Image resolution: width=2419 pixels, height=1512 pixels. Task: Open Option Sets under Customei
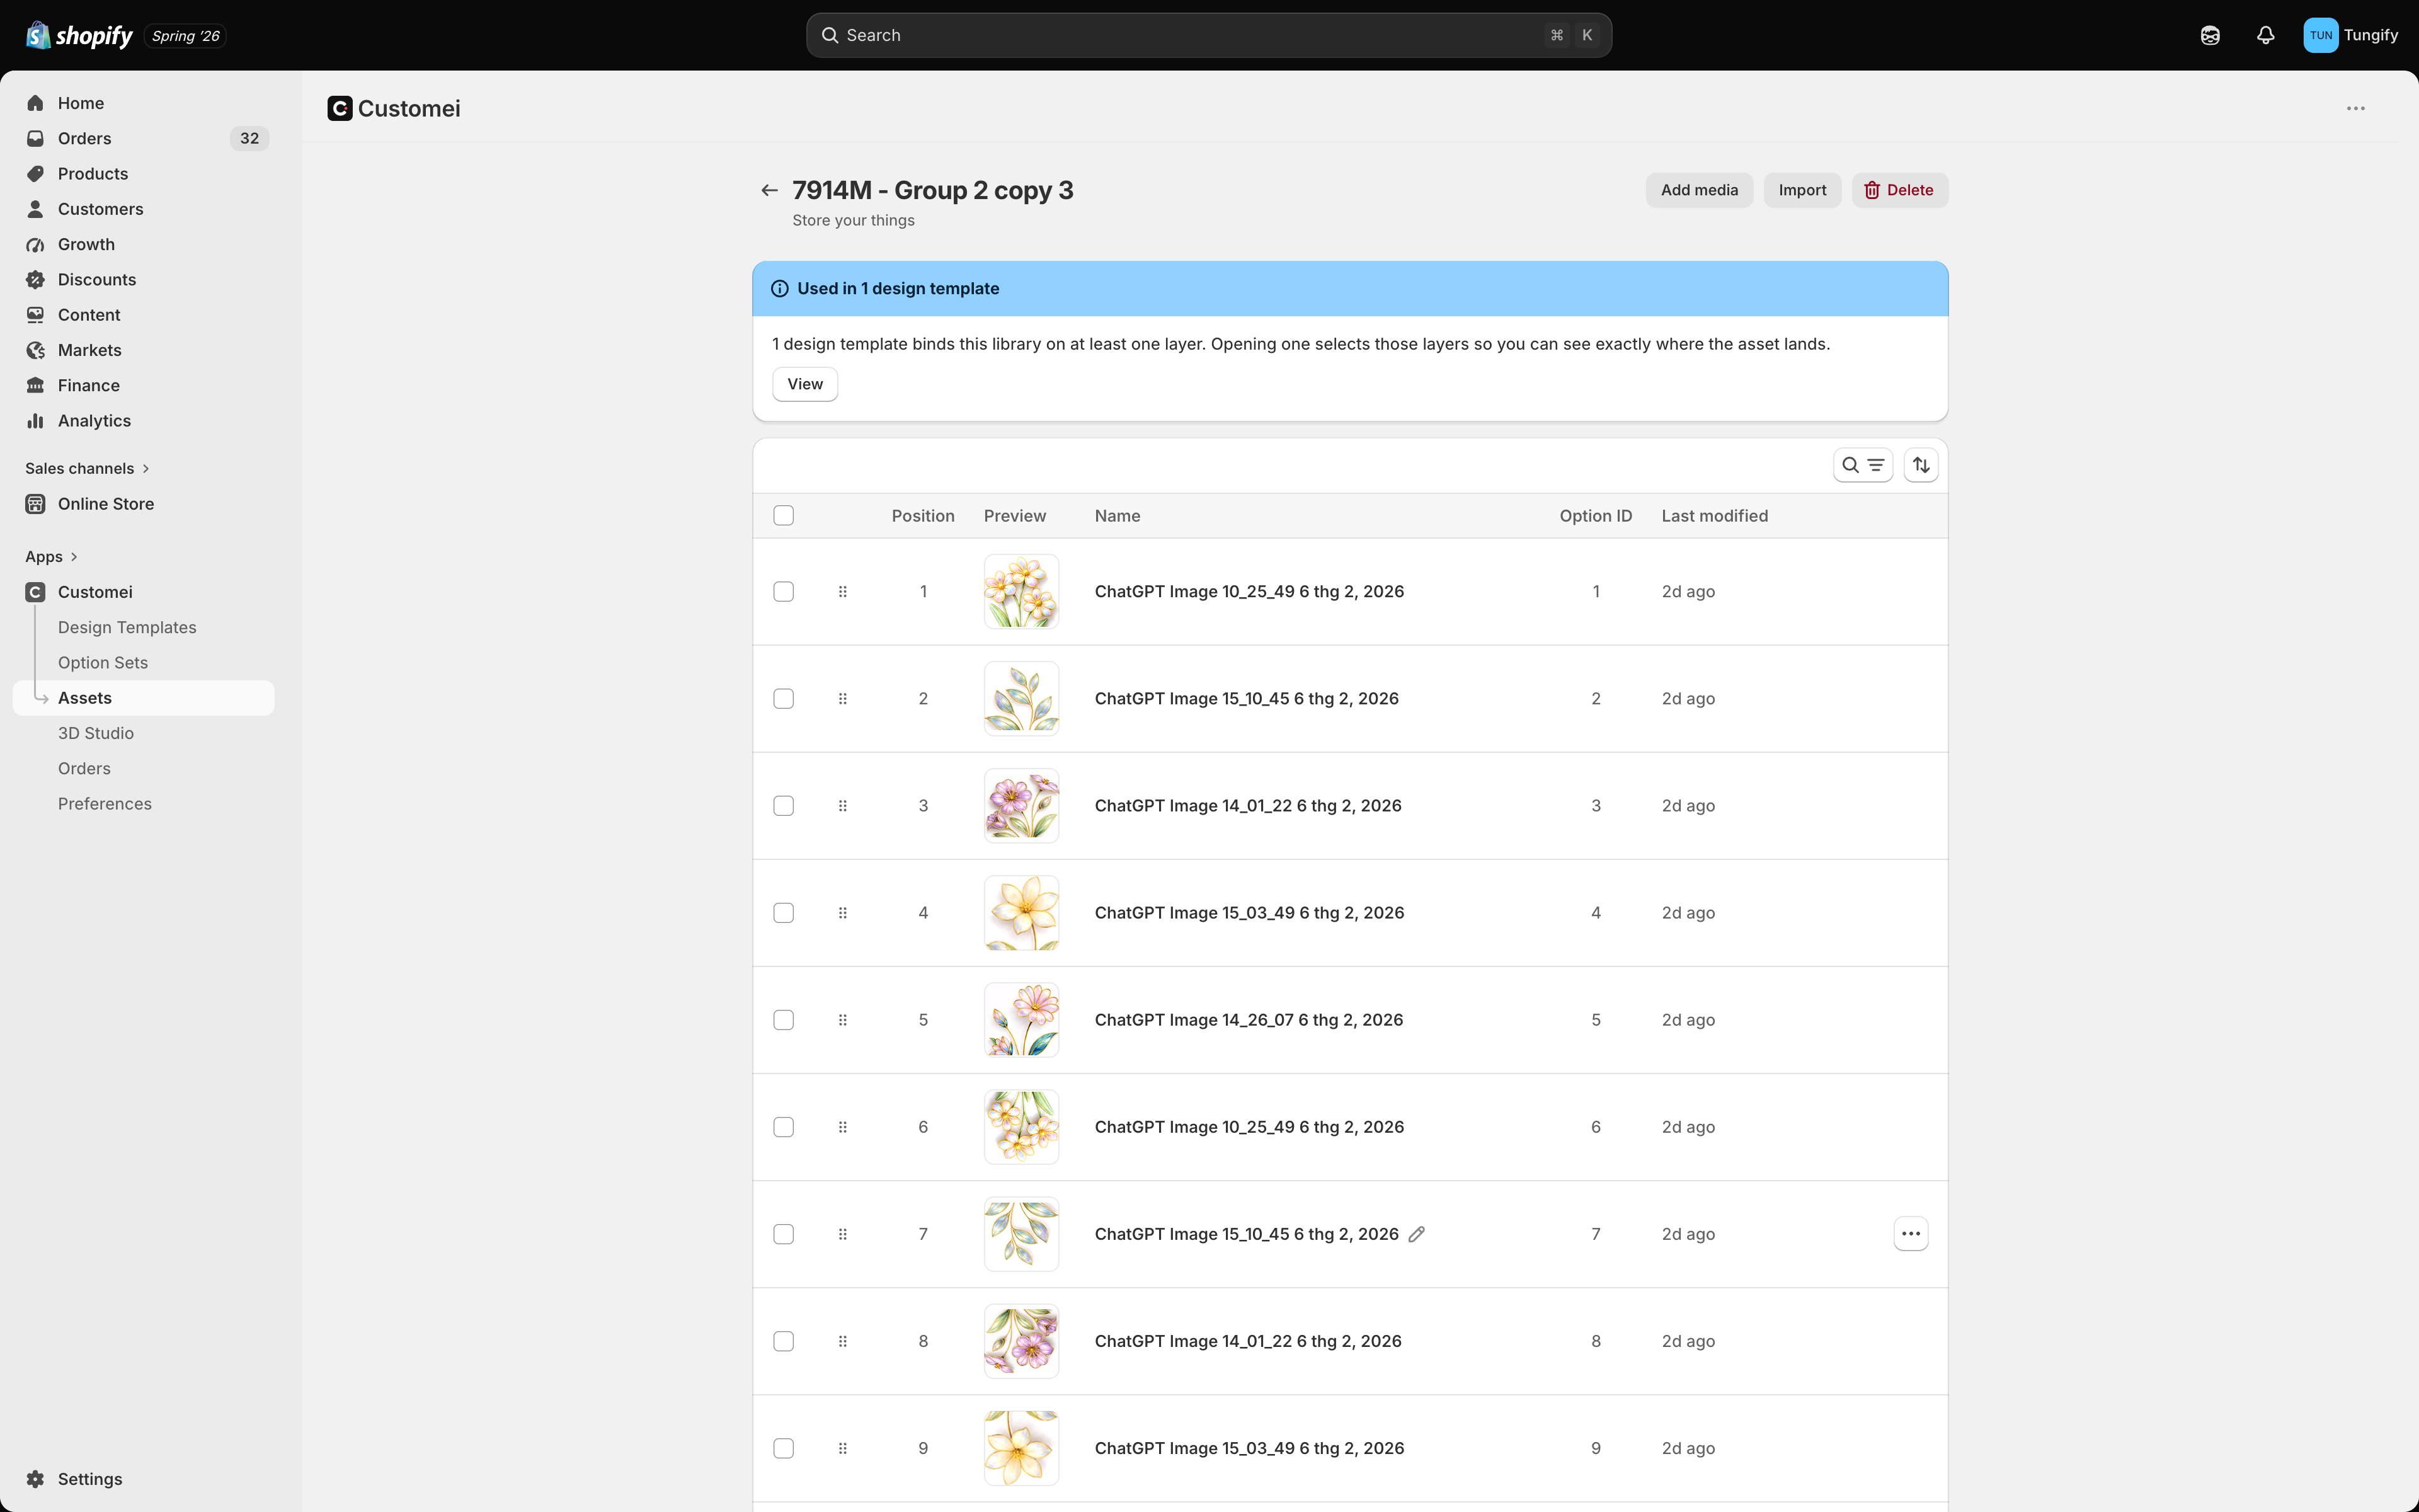(103, 663)
